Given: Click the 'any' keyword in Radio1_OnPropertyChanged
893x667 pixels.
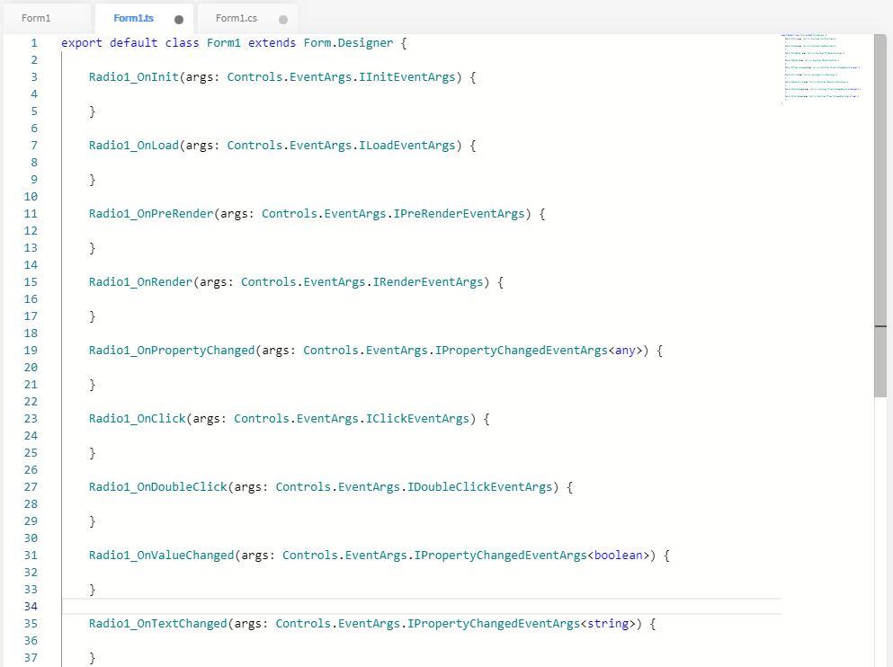Looking at the screenshot, I should [x=625, y=351].
